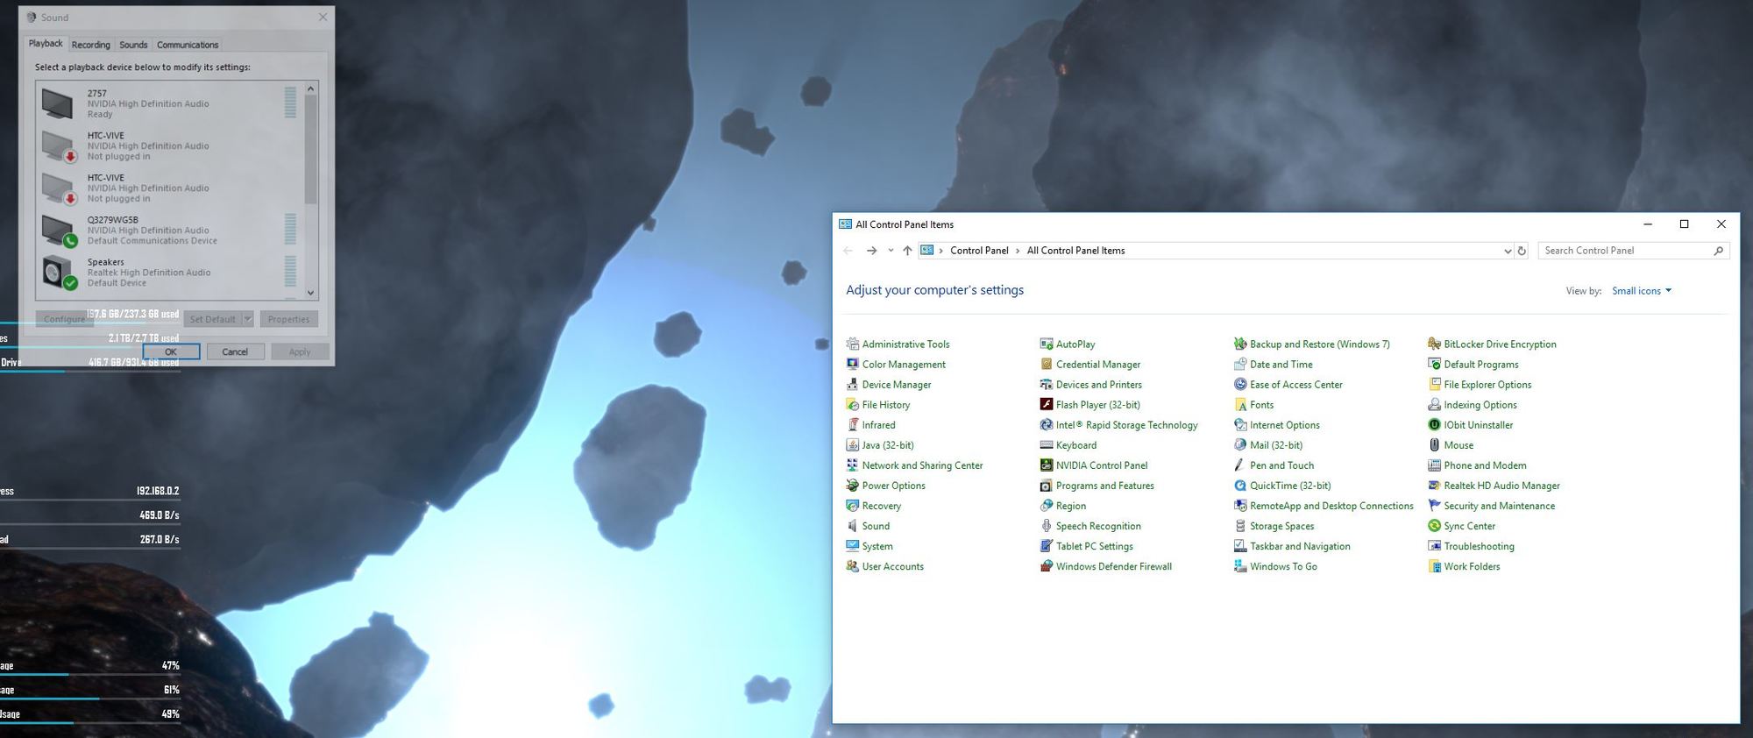Click the Forward navigation arrow

871,251
